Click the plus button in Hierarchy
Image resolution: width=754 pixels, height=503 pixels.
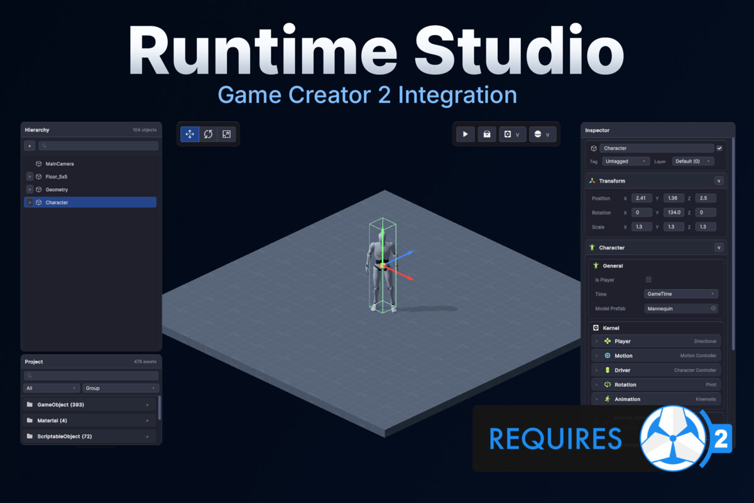(30, 146)
